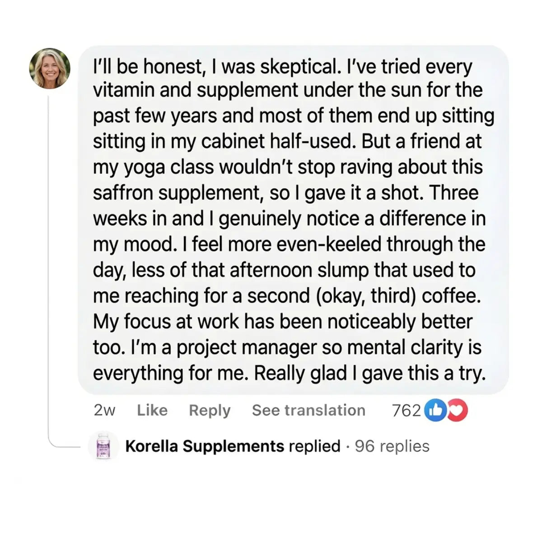The height and width of the screenshot is (542, 542).
Task: Open the Korella Supplements page name
Action: coord(204,446)
